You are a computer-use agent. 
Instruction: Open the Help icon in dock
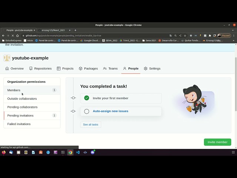[x=48, y=152]
